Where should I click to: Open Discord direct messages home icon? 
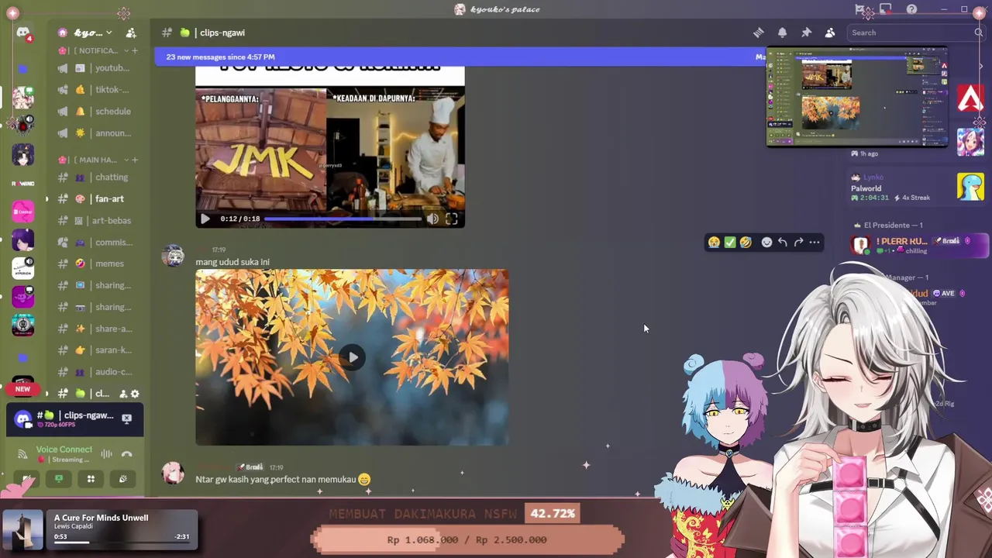23,33
